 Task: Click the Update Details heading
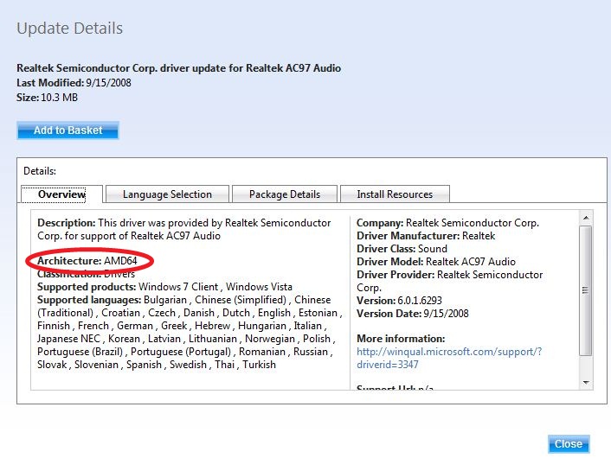(70, 29)
